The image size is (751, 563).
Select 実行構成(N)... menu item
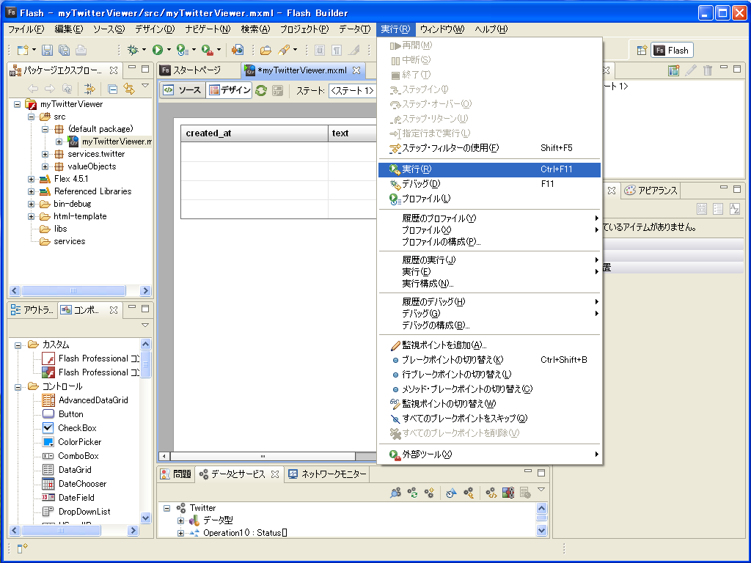pyautogui.click(x=489, y=284)
